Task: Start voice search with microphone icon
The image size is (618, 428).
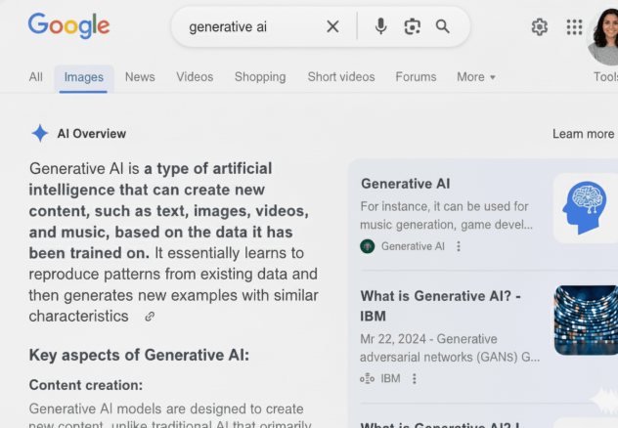Action: [380, 26]
